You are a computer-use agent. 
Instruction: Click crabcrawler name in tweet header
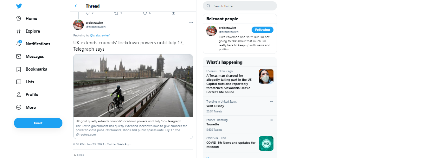click(94, 22)
